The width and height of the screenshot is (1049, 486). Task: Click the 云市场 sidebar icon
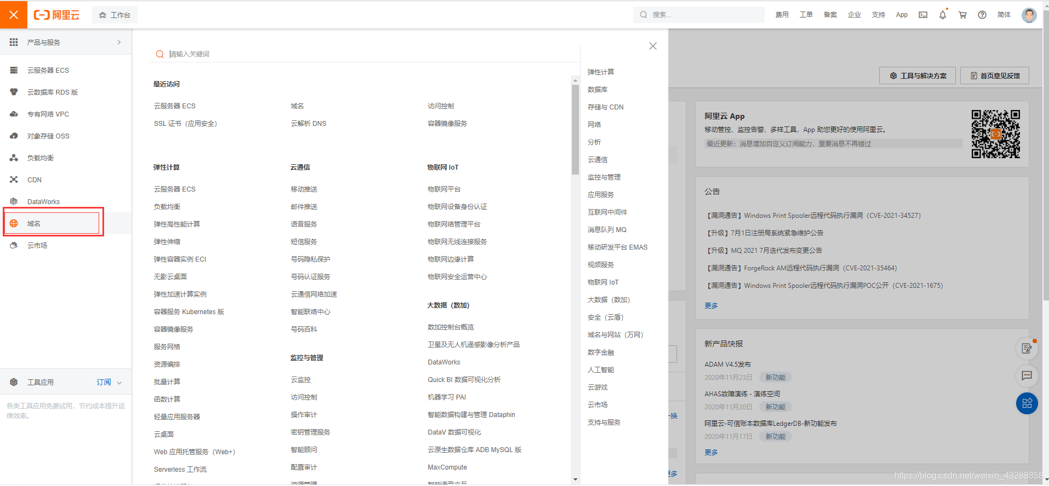(14, 245)
